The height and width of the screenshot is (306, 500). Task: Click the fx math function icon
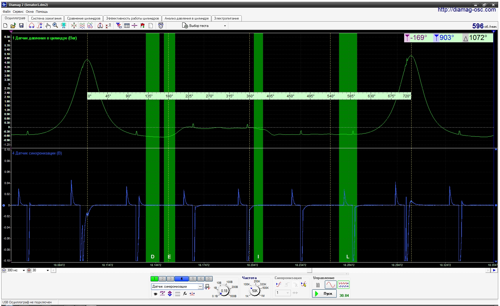(185, 294)
